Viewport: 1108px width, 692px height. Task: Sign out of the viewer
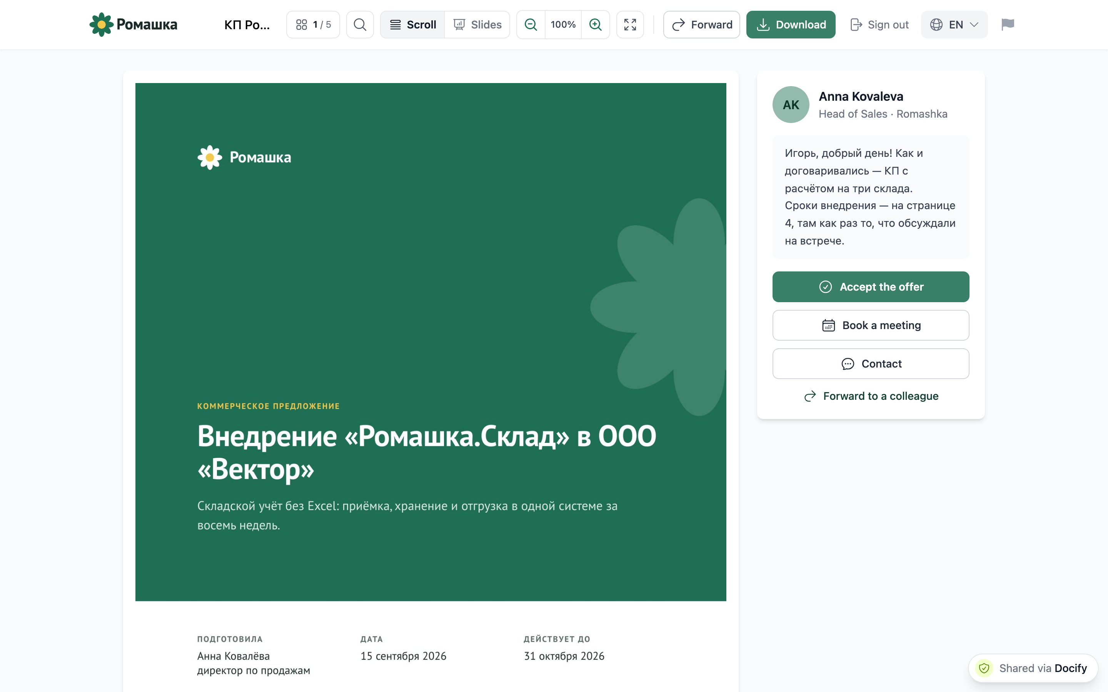pyautogui.click(x=879, y=25)
